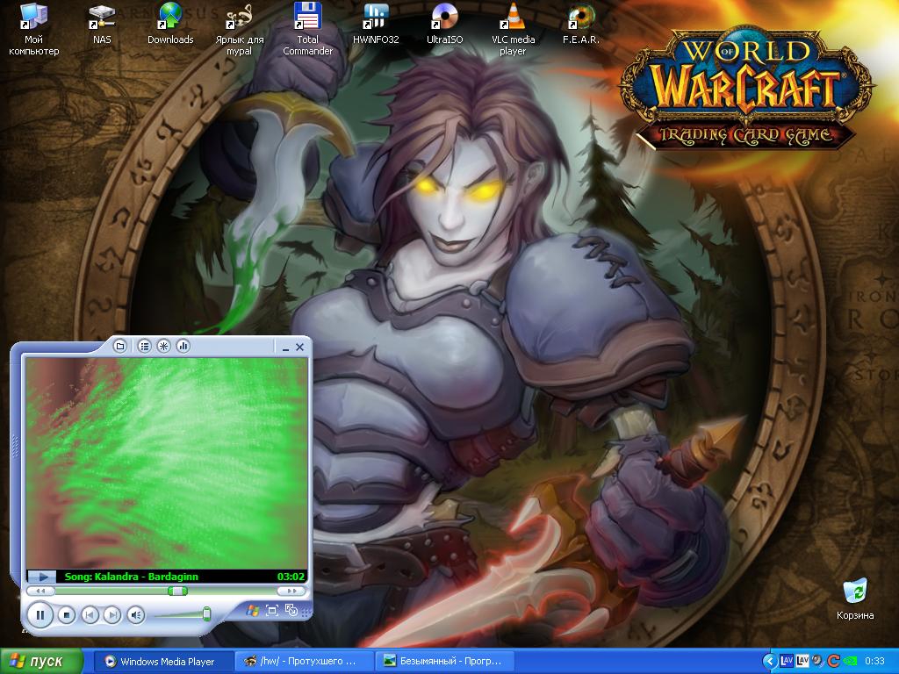The width and height of the screenshot is (899, 674).
Task: Click the fast forward button on seek bar
Action: [291, 591]
